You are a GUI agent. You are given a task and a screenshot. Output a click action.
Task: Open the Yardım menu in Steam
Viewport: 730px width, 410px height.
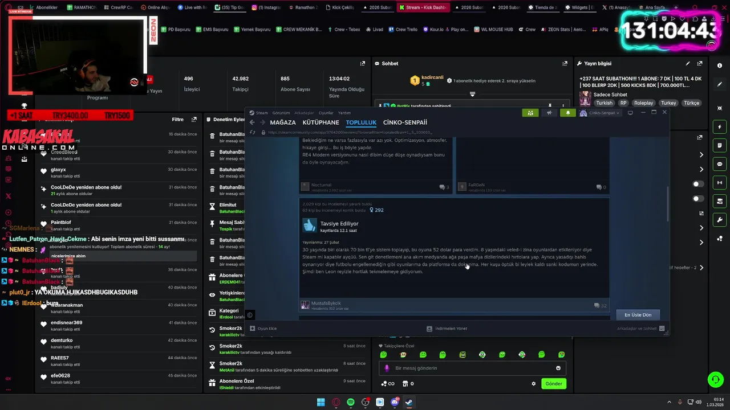(344, 113)
